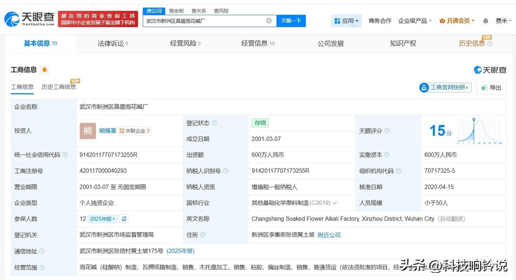Image resolution: width=516 pixels, height=280 pixels.
Task: Open 知识产权 tab
Action: pos(403,43)
